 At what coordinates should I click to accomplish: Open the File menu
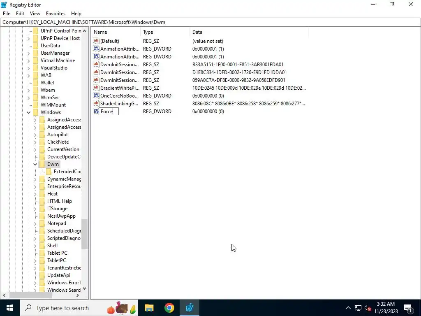point(7,14)
